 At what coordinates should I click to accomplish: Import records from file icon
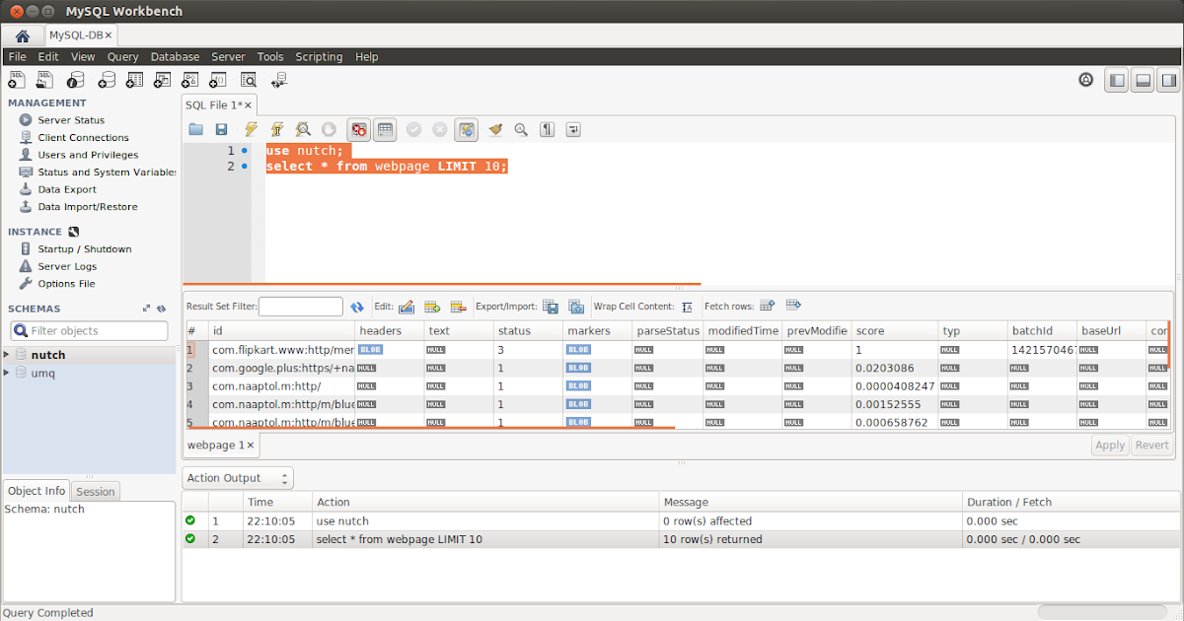[x=576, y=308]
